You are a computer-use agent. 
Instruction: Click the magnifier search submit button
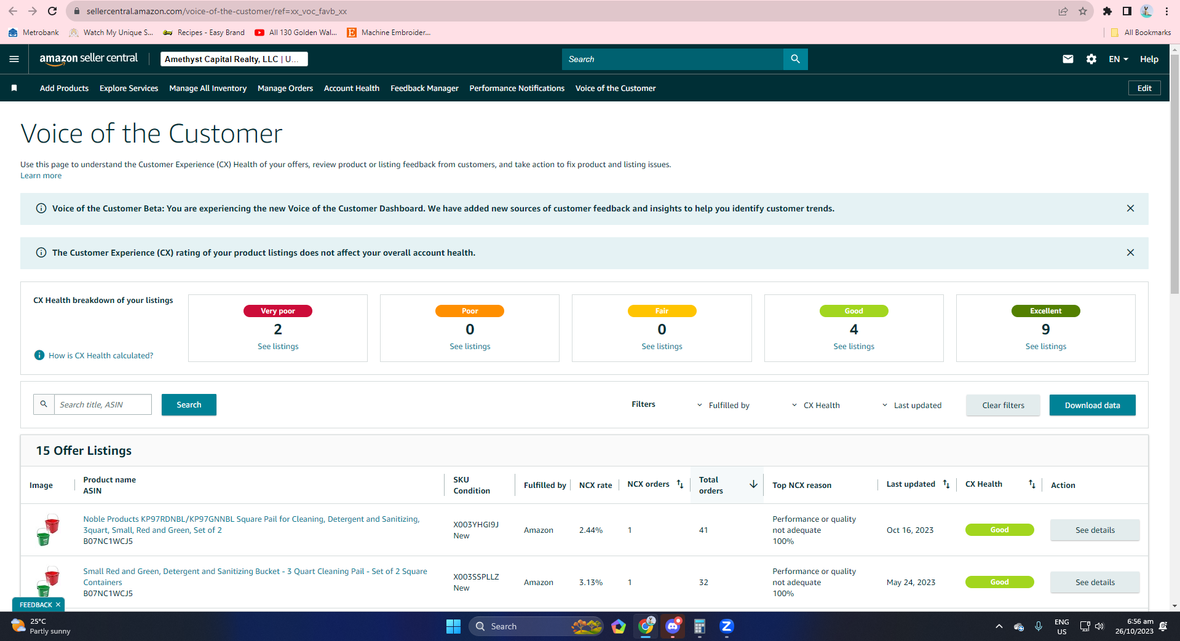(795, 59)
